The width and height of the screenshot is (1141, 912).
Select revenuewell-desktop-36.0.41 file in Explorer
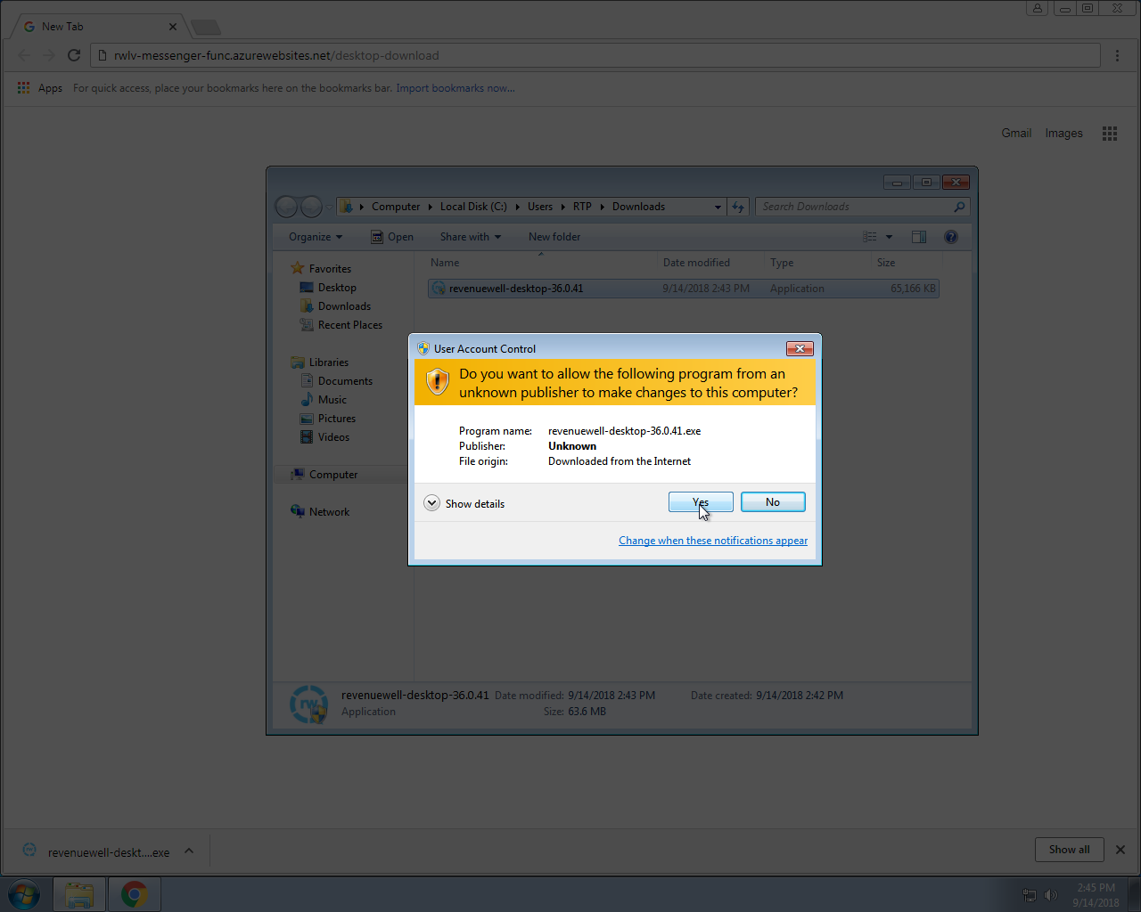(683, 289)
